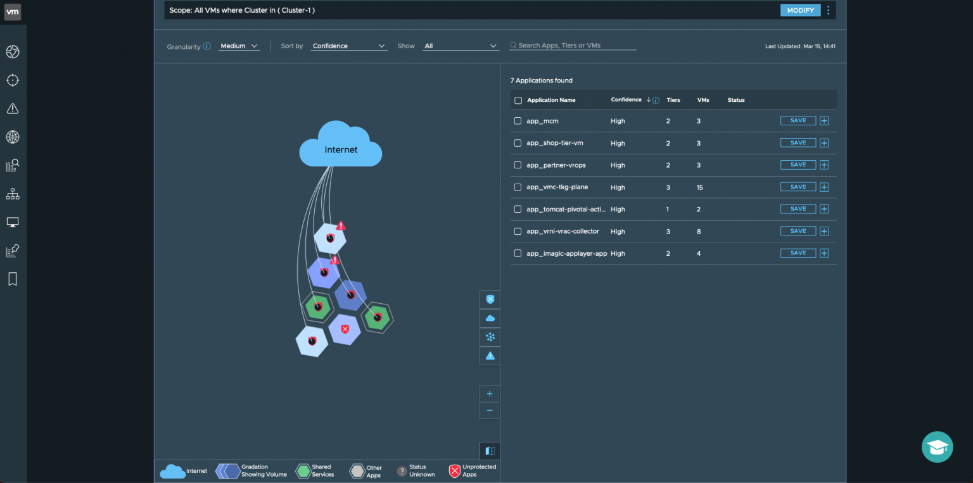Click the warning triangle map filter
The width and height of the screenshot is (973, 483).
tap(490, 356)
